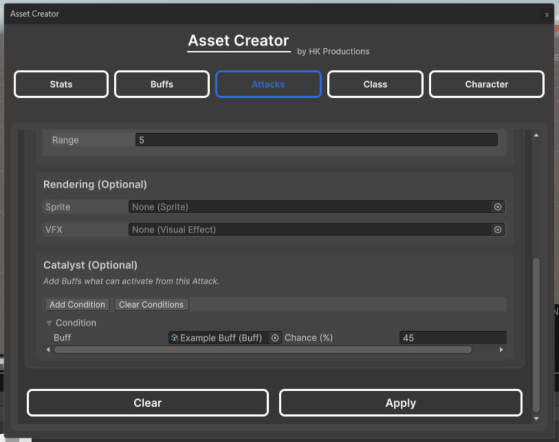Viewport: 559px width, 442px height.
Task: Open the Sprite object picker
Action: tap(498, 207)
